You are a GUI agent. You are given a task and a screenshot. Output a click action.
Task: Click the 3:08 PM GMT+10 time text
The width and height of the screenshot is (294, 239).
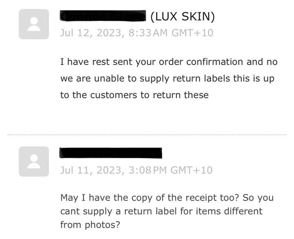pyautogui.click(x=170, y=170)
